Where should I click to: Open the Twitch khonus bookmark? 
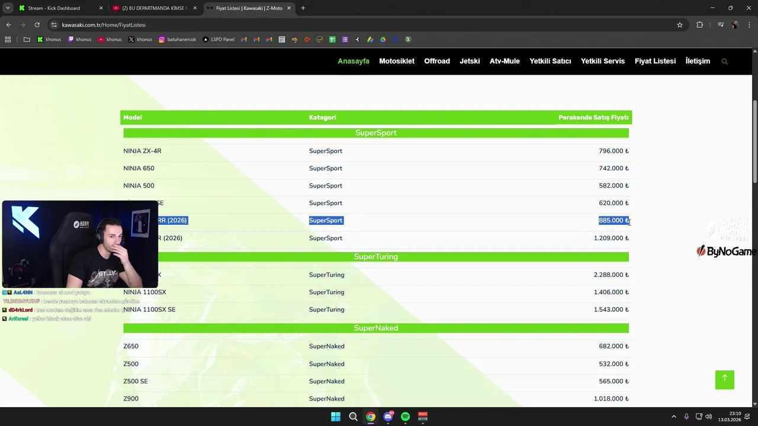click(80, 40)
